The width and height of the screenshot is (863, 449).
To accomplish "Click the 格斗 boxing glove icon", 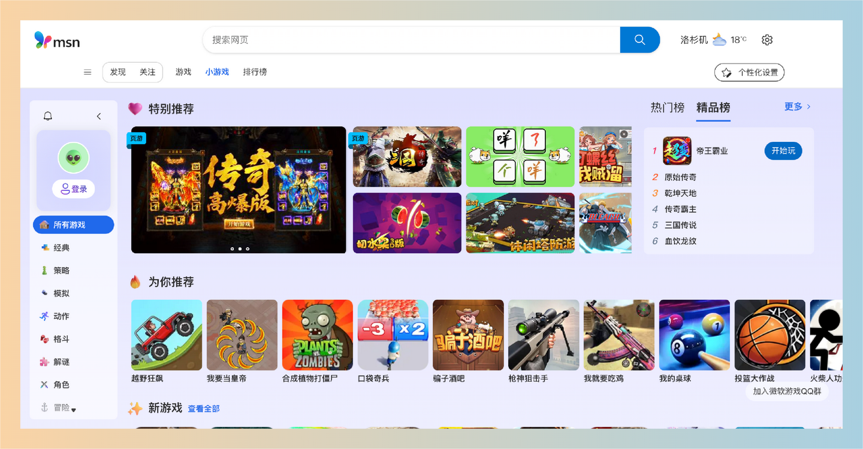I will click(44, 339).
